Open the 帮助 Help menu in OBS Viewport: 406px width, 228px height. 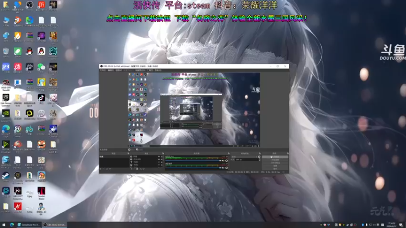(x=158, y=70)
